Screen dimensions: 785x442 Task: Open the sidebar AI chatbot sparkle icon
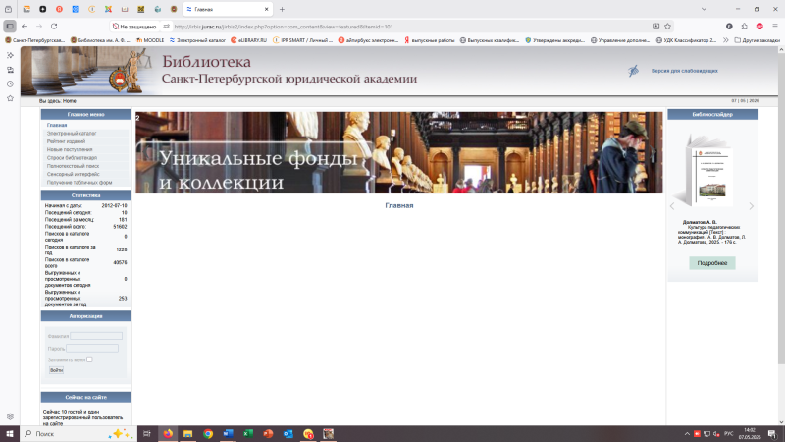10,55
